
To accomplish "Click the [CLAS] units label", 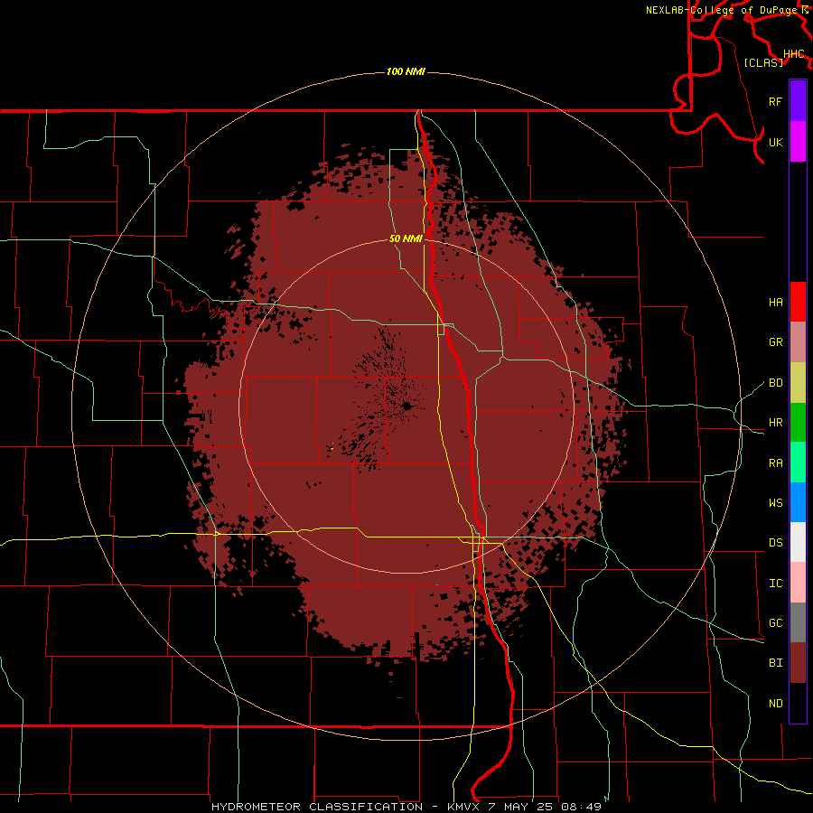I will pos(763,62).
